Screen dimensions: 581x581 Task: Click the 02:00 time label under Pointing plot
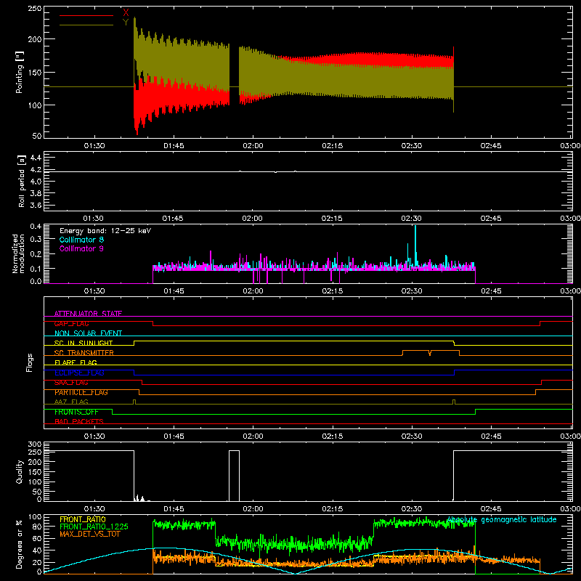point(253,146)
